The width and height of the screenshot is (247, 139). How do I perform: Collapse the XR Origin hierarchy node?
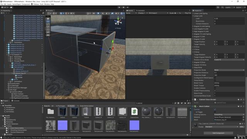[7, 90]
